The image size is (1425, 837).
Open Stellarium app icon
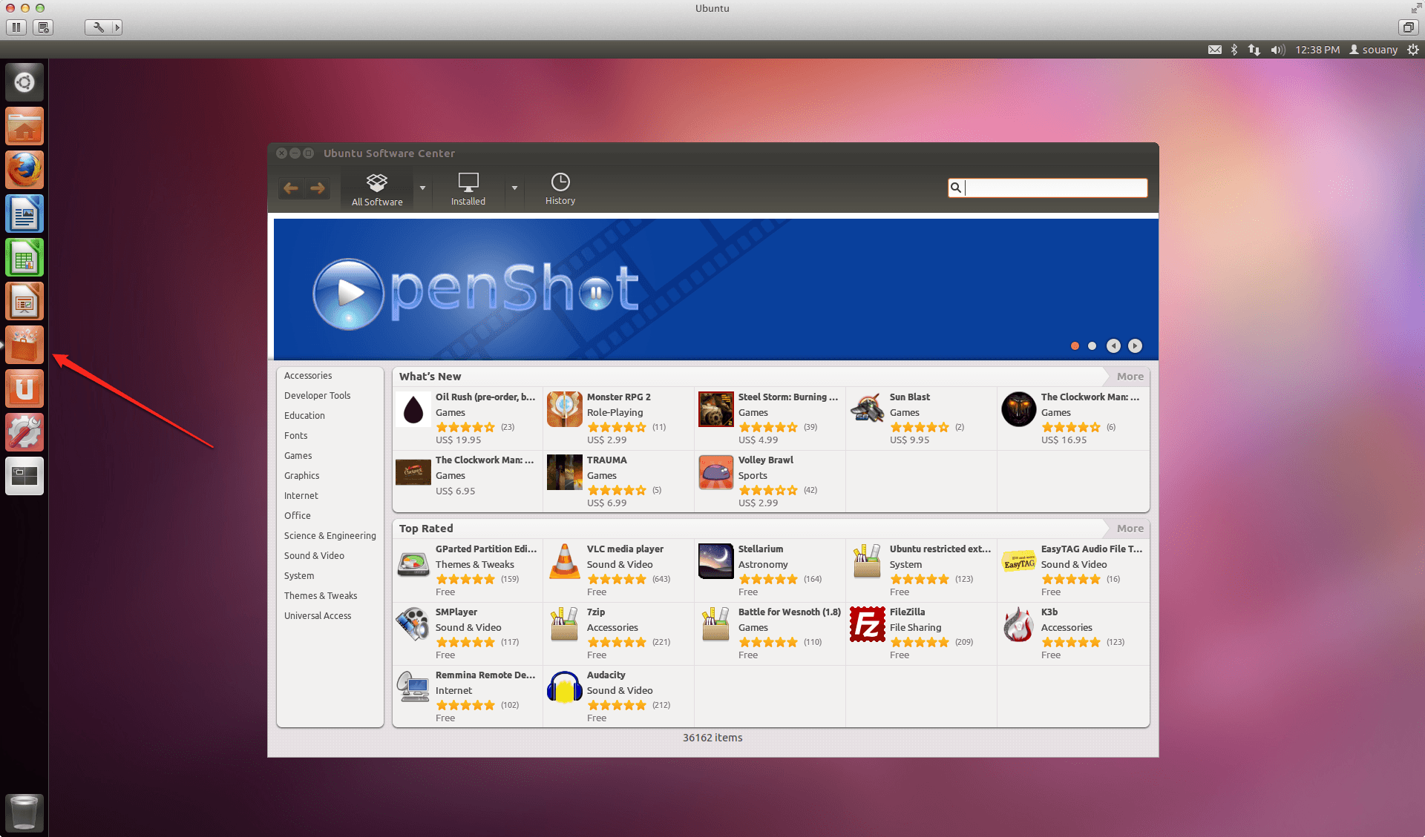716,561
